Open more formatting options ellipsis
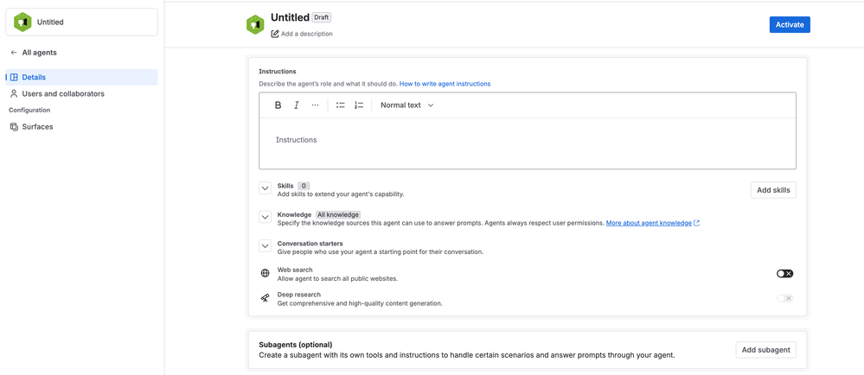Image resolution: width=864 pixels, height=375 pixels. point(315,105)
